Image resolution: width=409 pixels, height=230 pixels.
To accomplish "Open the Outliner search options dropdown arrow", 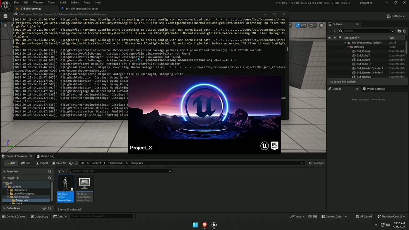I will pyautogui.click(x=392, y=31).
